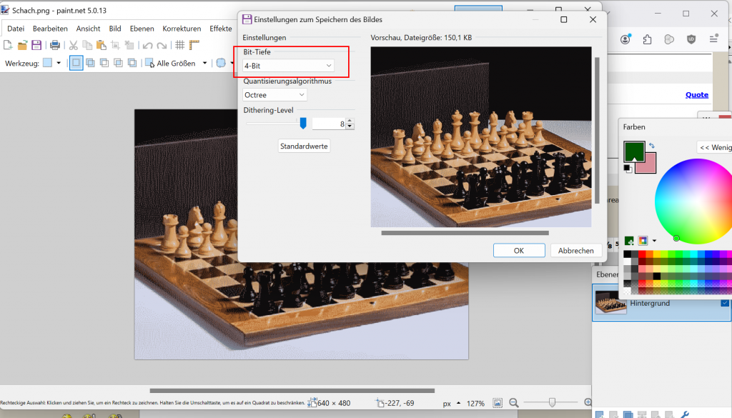Click the swap colors arrow icon
This screenshot has height=418, width=732.
point(652,146)
